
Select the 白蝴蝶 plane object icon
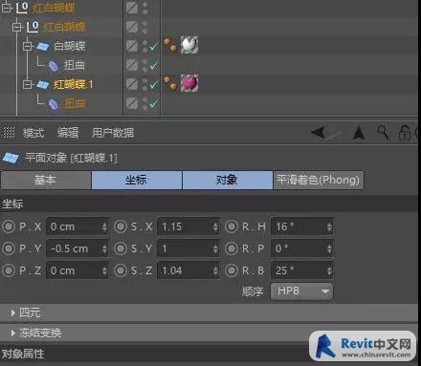[43, 47]
